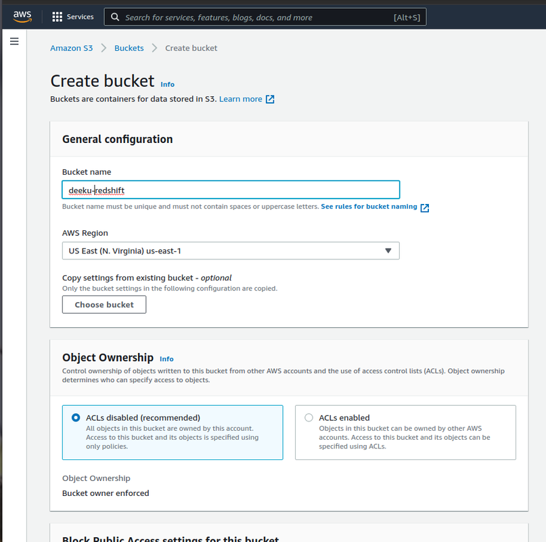Click the Choose bucket button

click(x=104, y=305)
